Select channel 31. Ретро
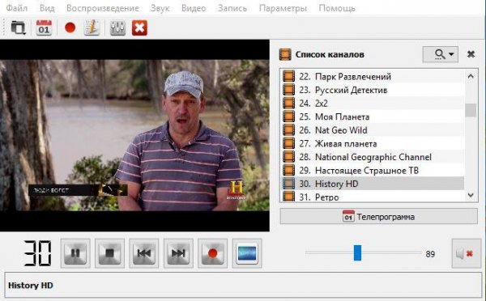This screenshot has height=301, width=486. 373,197
